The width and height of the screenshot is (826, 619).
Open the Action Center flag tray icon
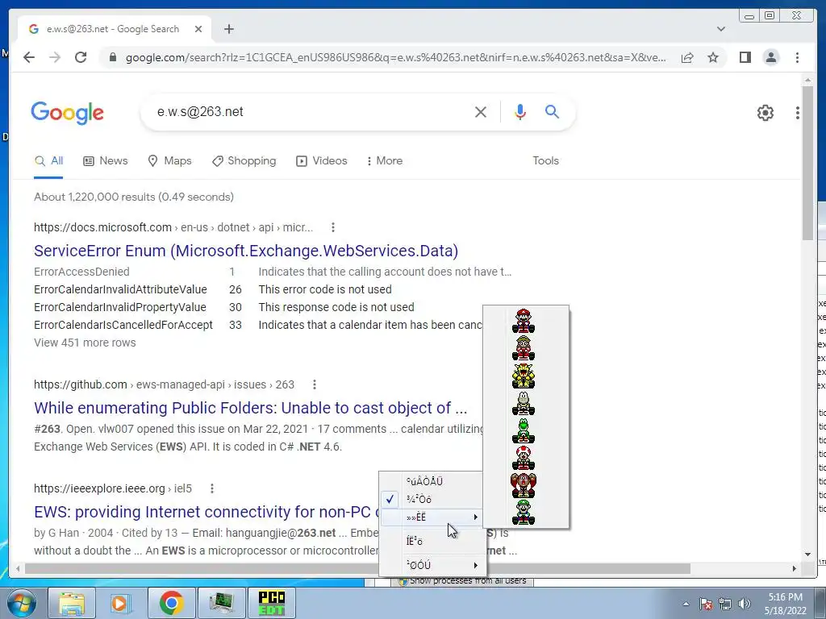706,604
